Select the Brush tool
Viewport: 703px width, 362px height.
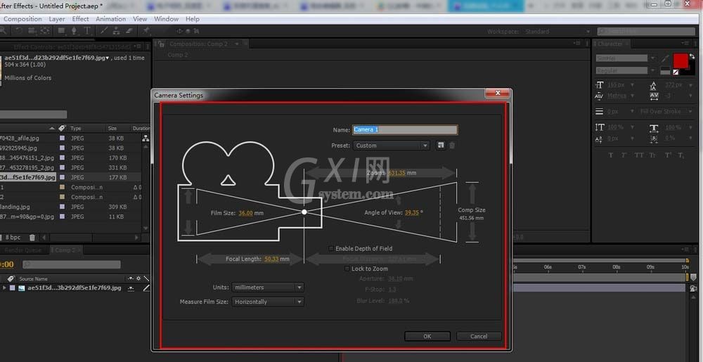[x=104, y=30]
